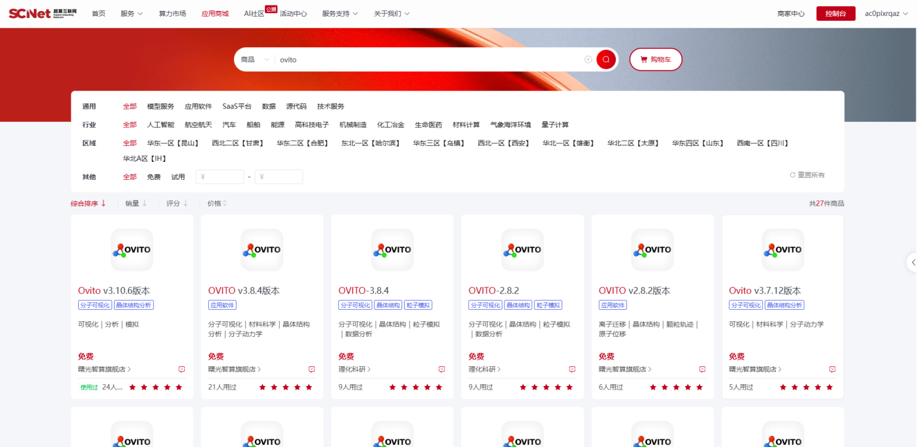Click the minimum price input field
The height and width of the screenshot is (447, 917).
[x=220, y=177]
